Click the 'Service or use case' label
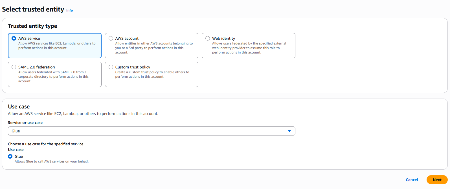This screenshot has width=450, height=189. click(x=25, y=123)
